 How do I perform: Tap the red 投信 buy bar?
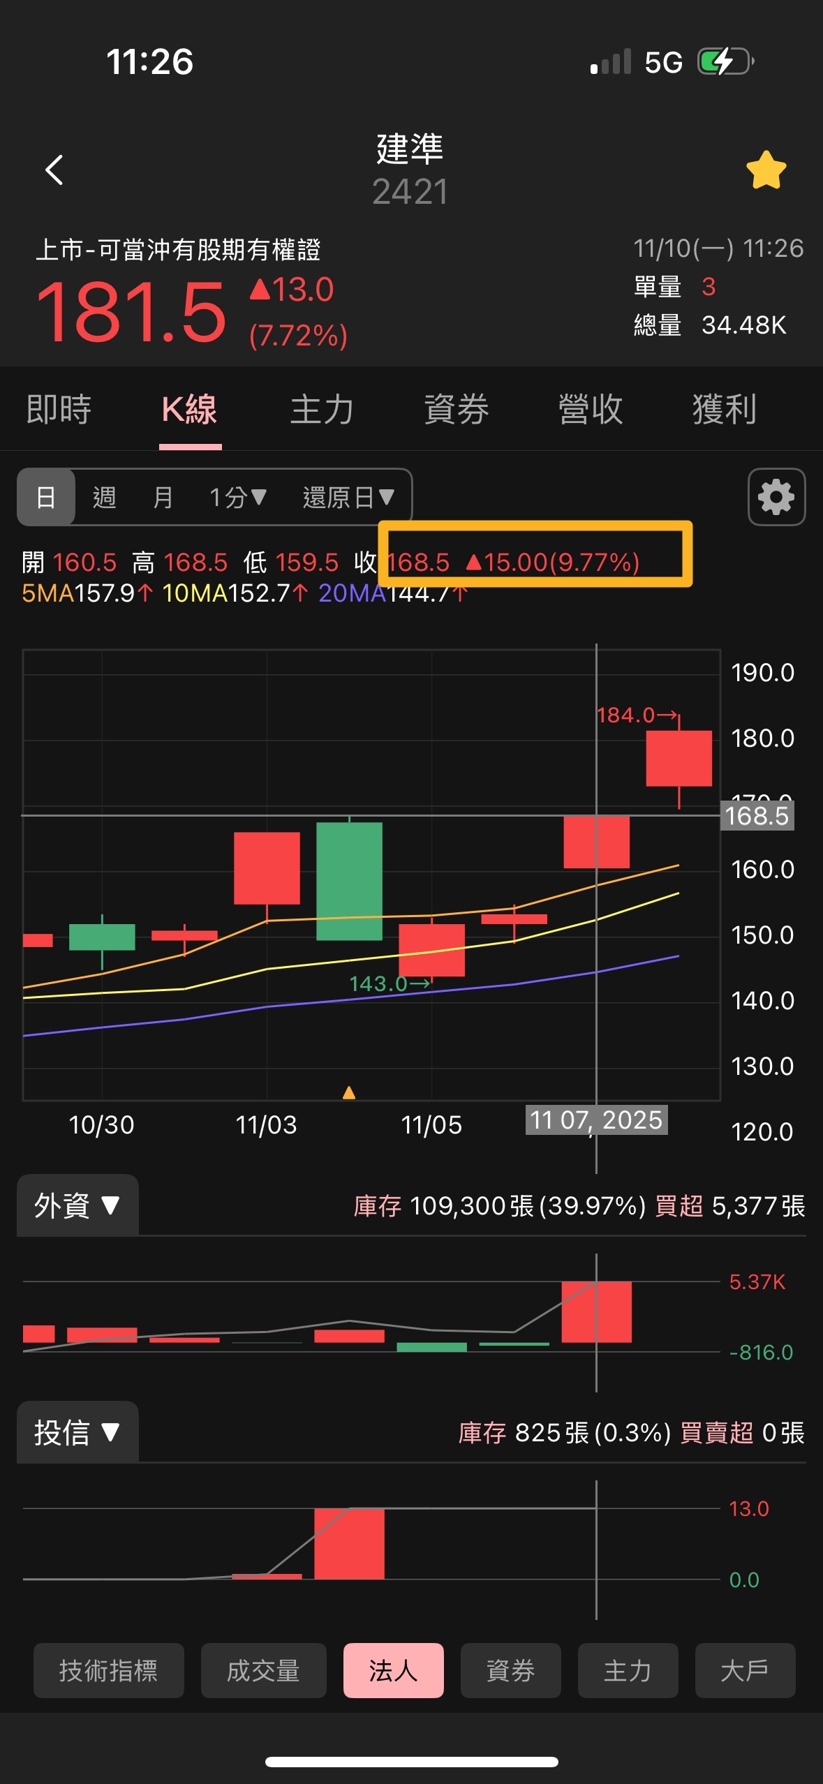pyautogui.click(x=349, y=1543)
